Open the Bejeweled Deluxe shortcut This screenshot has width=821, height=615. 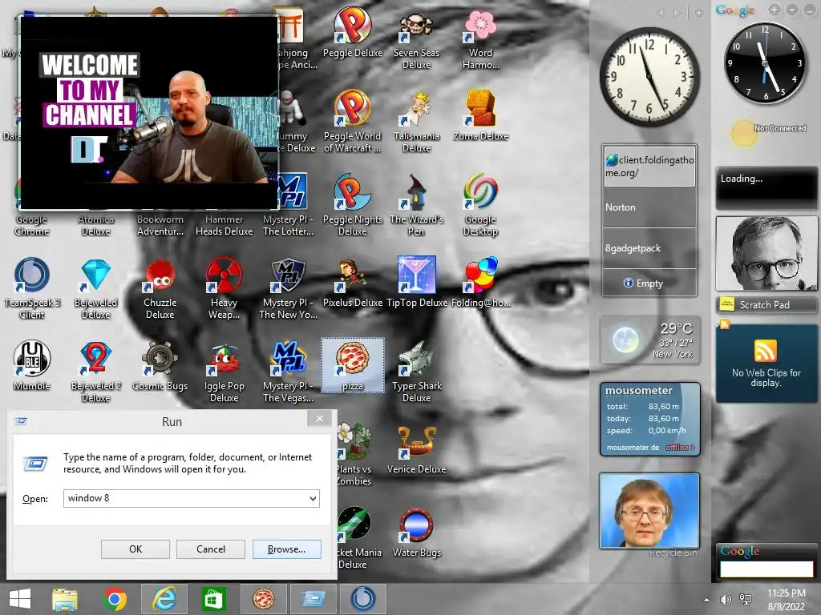pos(96,287)
